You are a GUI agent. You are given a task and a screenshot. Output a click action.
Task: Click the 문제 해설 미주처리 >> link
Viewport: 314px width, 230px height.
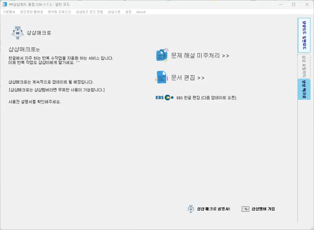point(199,56)
